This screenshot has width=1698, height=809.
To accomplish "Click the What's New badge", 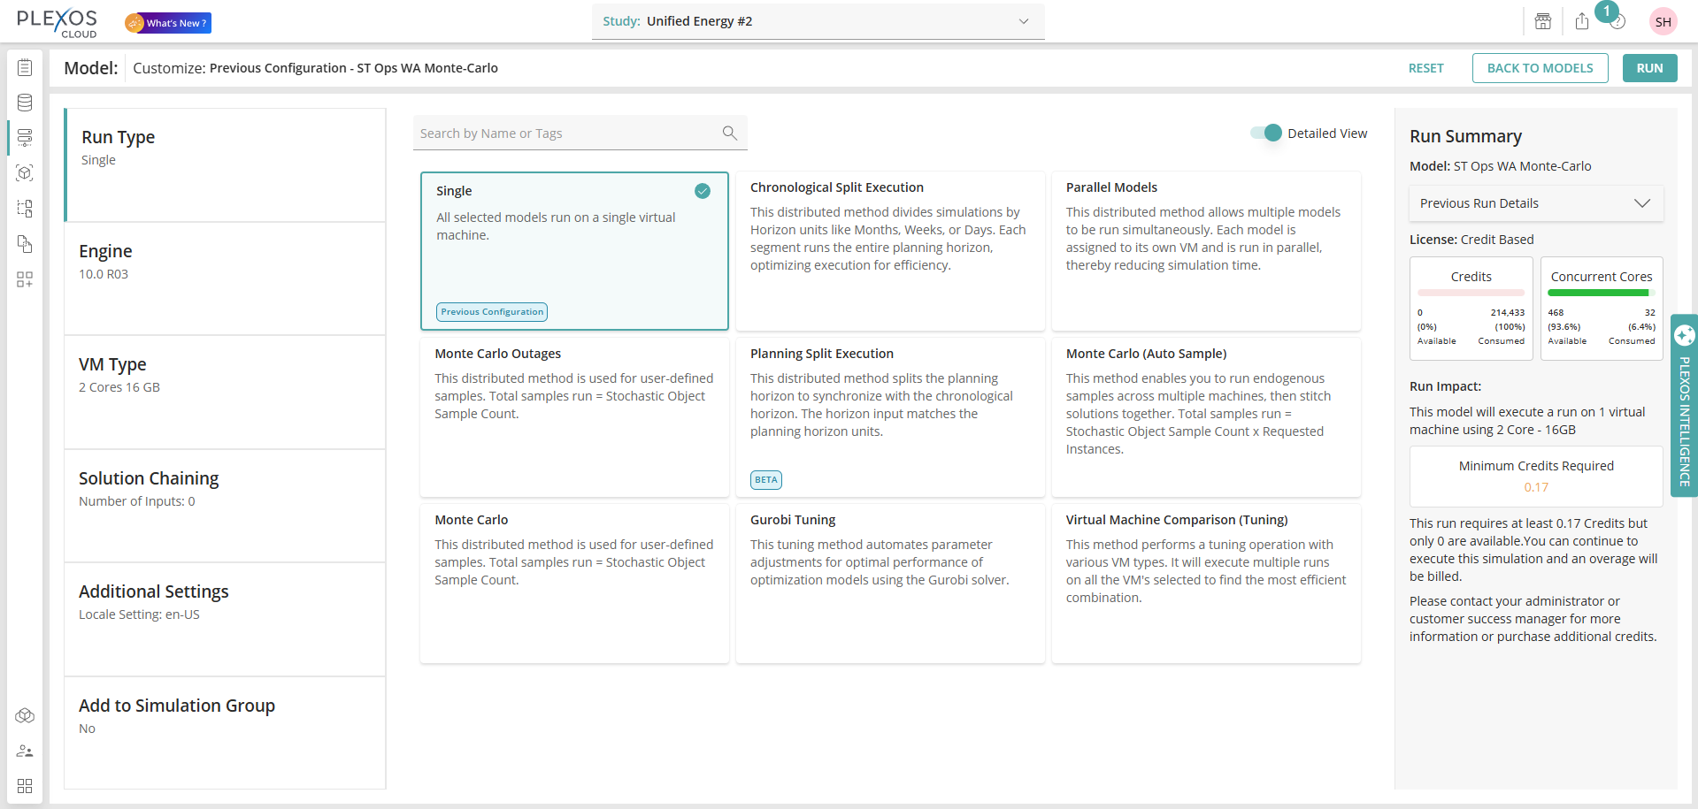I will (168, 23).
